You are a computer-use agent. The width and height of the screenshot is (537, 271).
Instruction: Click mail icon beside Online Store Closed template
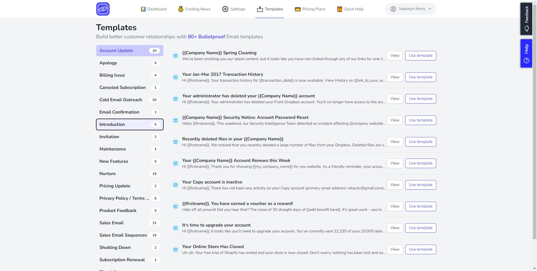coord(175,249)
